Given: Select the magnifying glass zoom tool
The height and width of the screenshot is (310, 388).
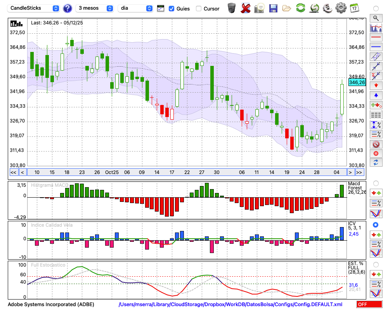Looking at the screenshot, I should point(376,18).
